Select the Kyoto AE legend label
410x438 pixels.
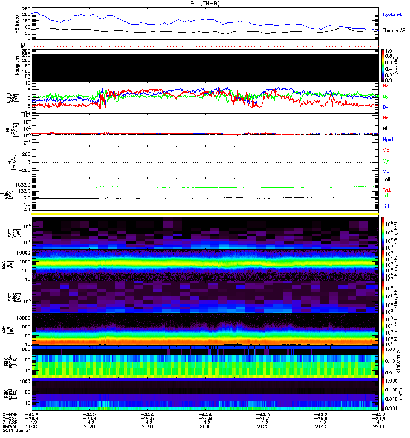(x=393, y=14)
